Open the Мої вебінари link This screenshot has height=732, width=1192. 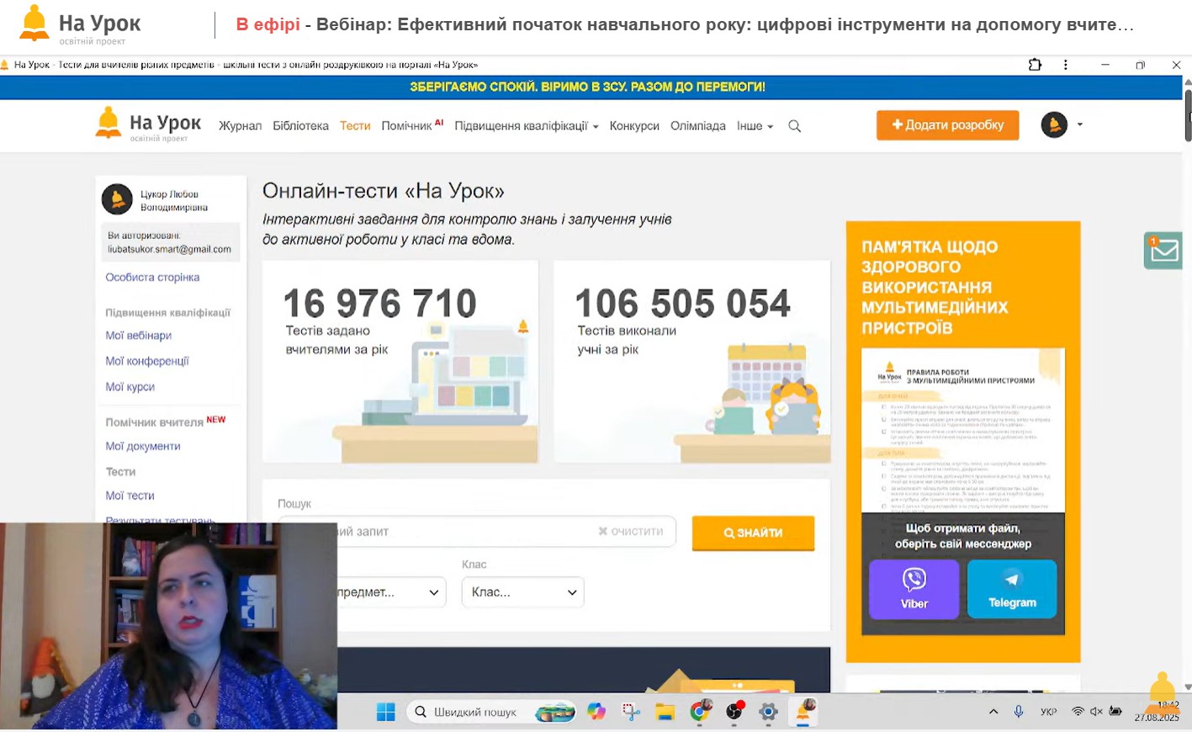pos(138,336)
